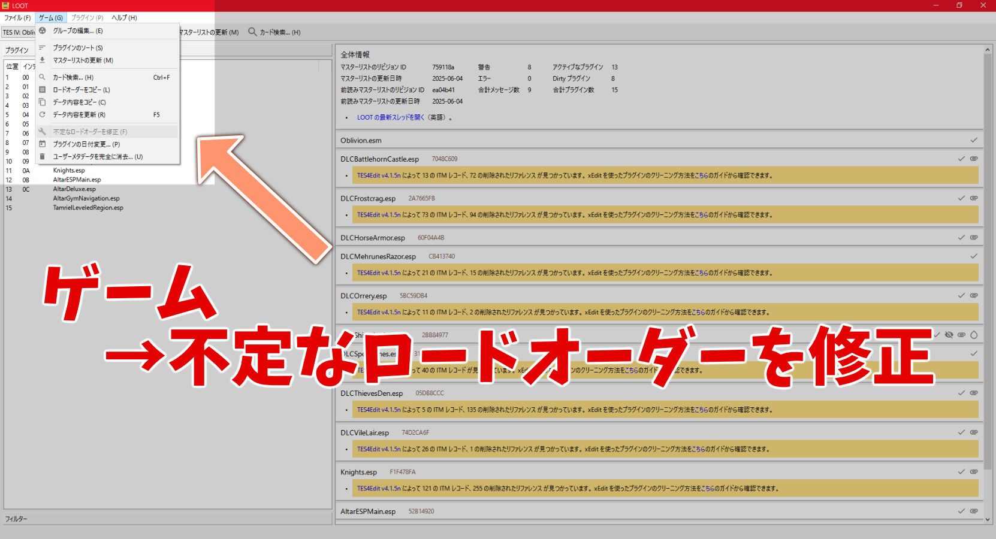Viewport: 996px width, 539px height.
Task: Click the copy icon next to データ内容をコピー
Action: pyautogui.click(x=43, y=102)
